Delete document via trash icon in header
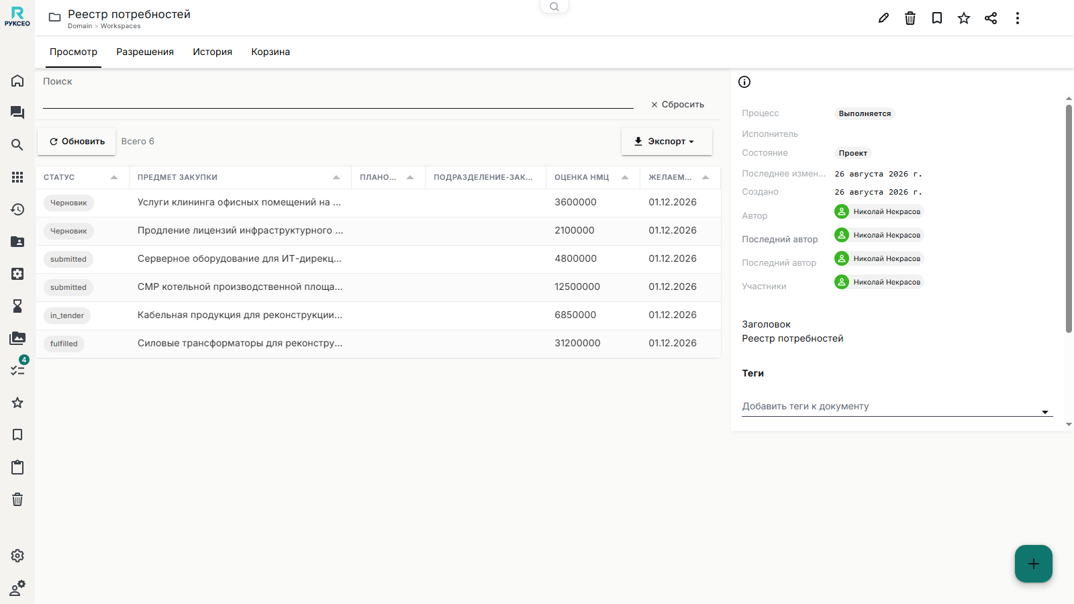The image size is (1074, 604). pyautogui.click(x=910, y=18)
